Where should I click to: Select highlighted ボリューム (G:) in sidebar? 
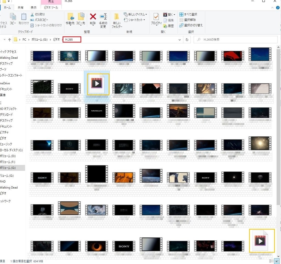pyautogui.click(x=12, y=168)
